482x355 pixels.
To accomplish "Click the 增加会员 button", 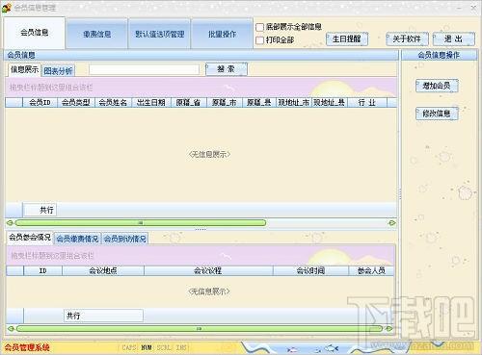I will pyautogui.click(x=437, y=86).
